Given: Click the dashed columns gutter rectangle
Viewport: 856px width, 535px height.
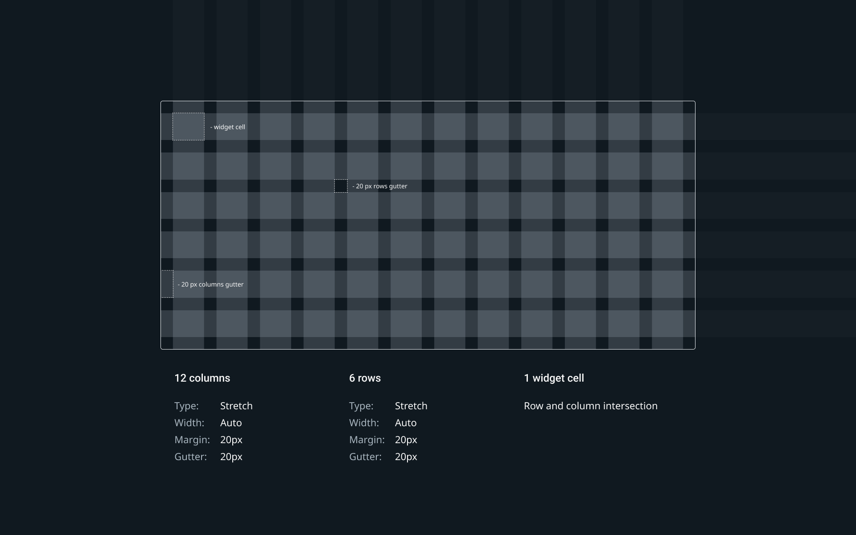Looking at the screenshot, I should click(x=168, y=284).
